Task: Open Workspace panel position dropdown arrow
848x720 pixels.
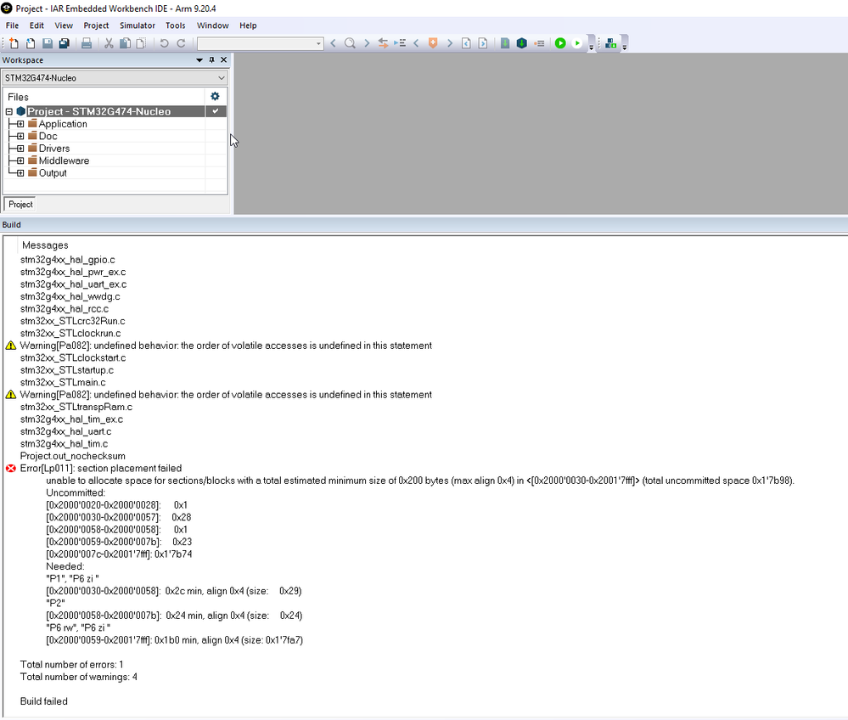Action: pos(199,60)
